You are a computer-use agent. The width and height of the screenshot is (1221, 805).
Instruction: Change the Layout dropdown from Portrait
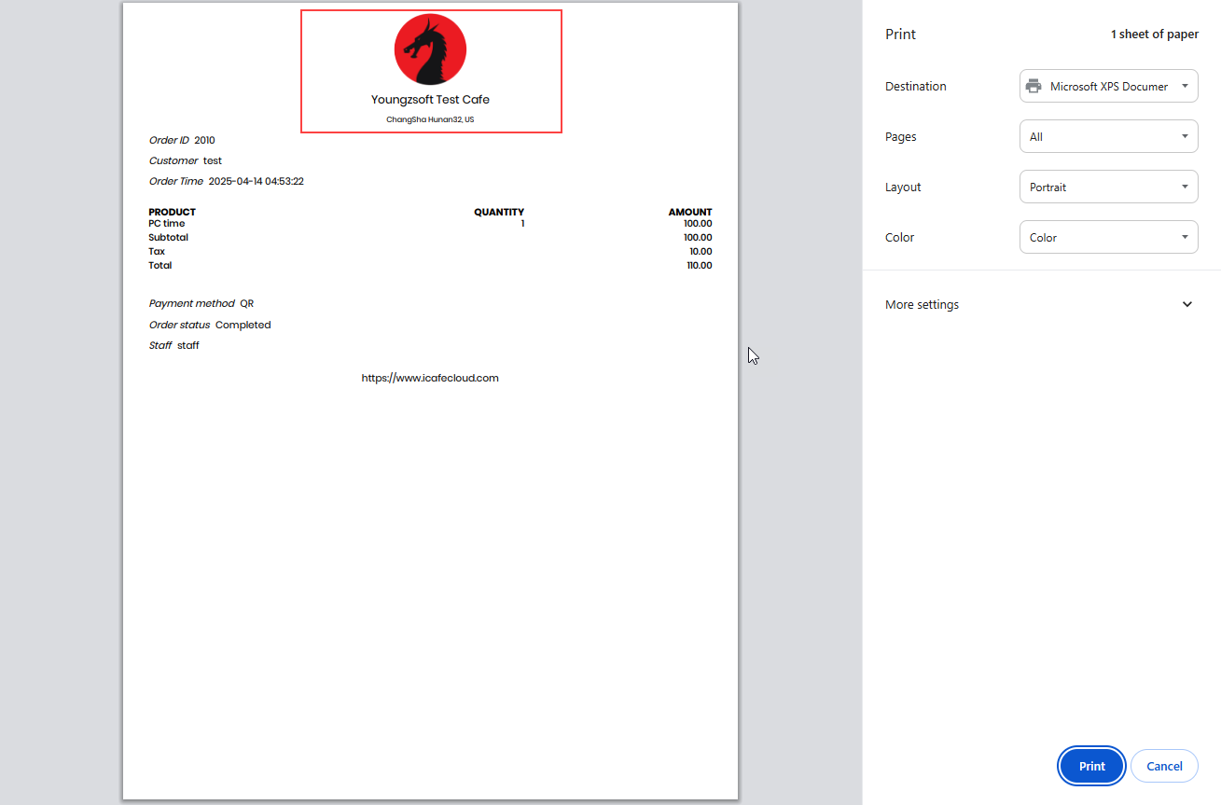[1108, 187]
